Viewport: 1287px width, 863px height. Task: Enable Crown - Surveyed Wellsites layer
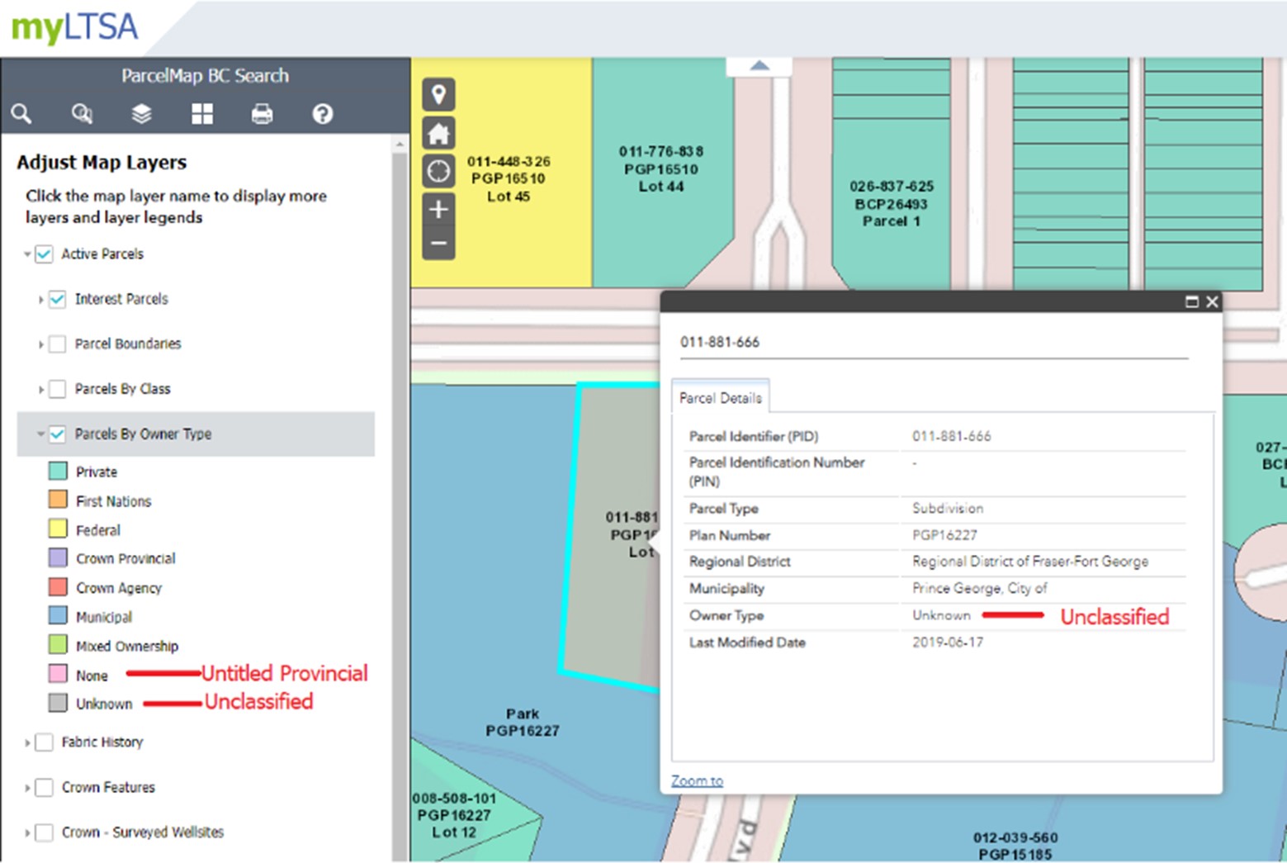44,832
